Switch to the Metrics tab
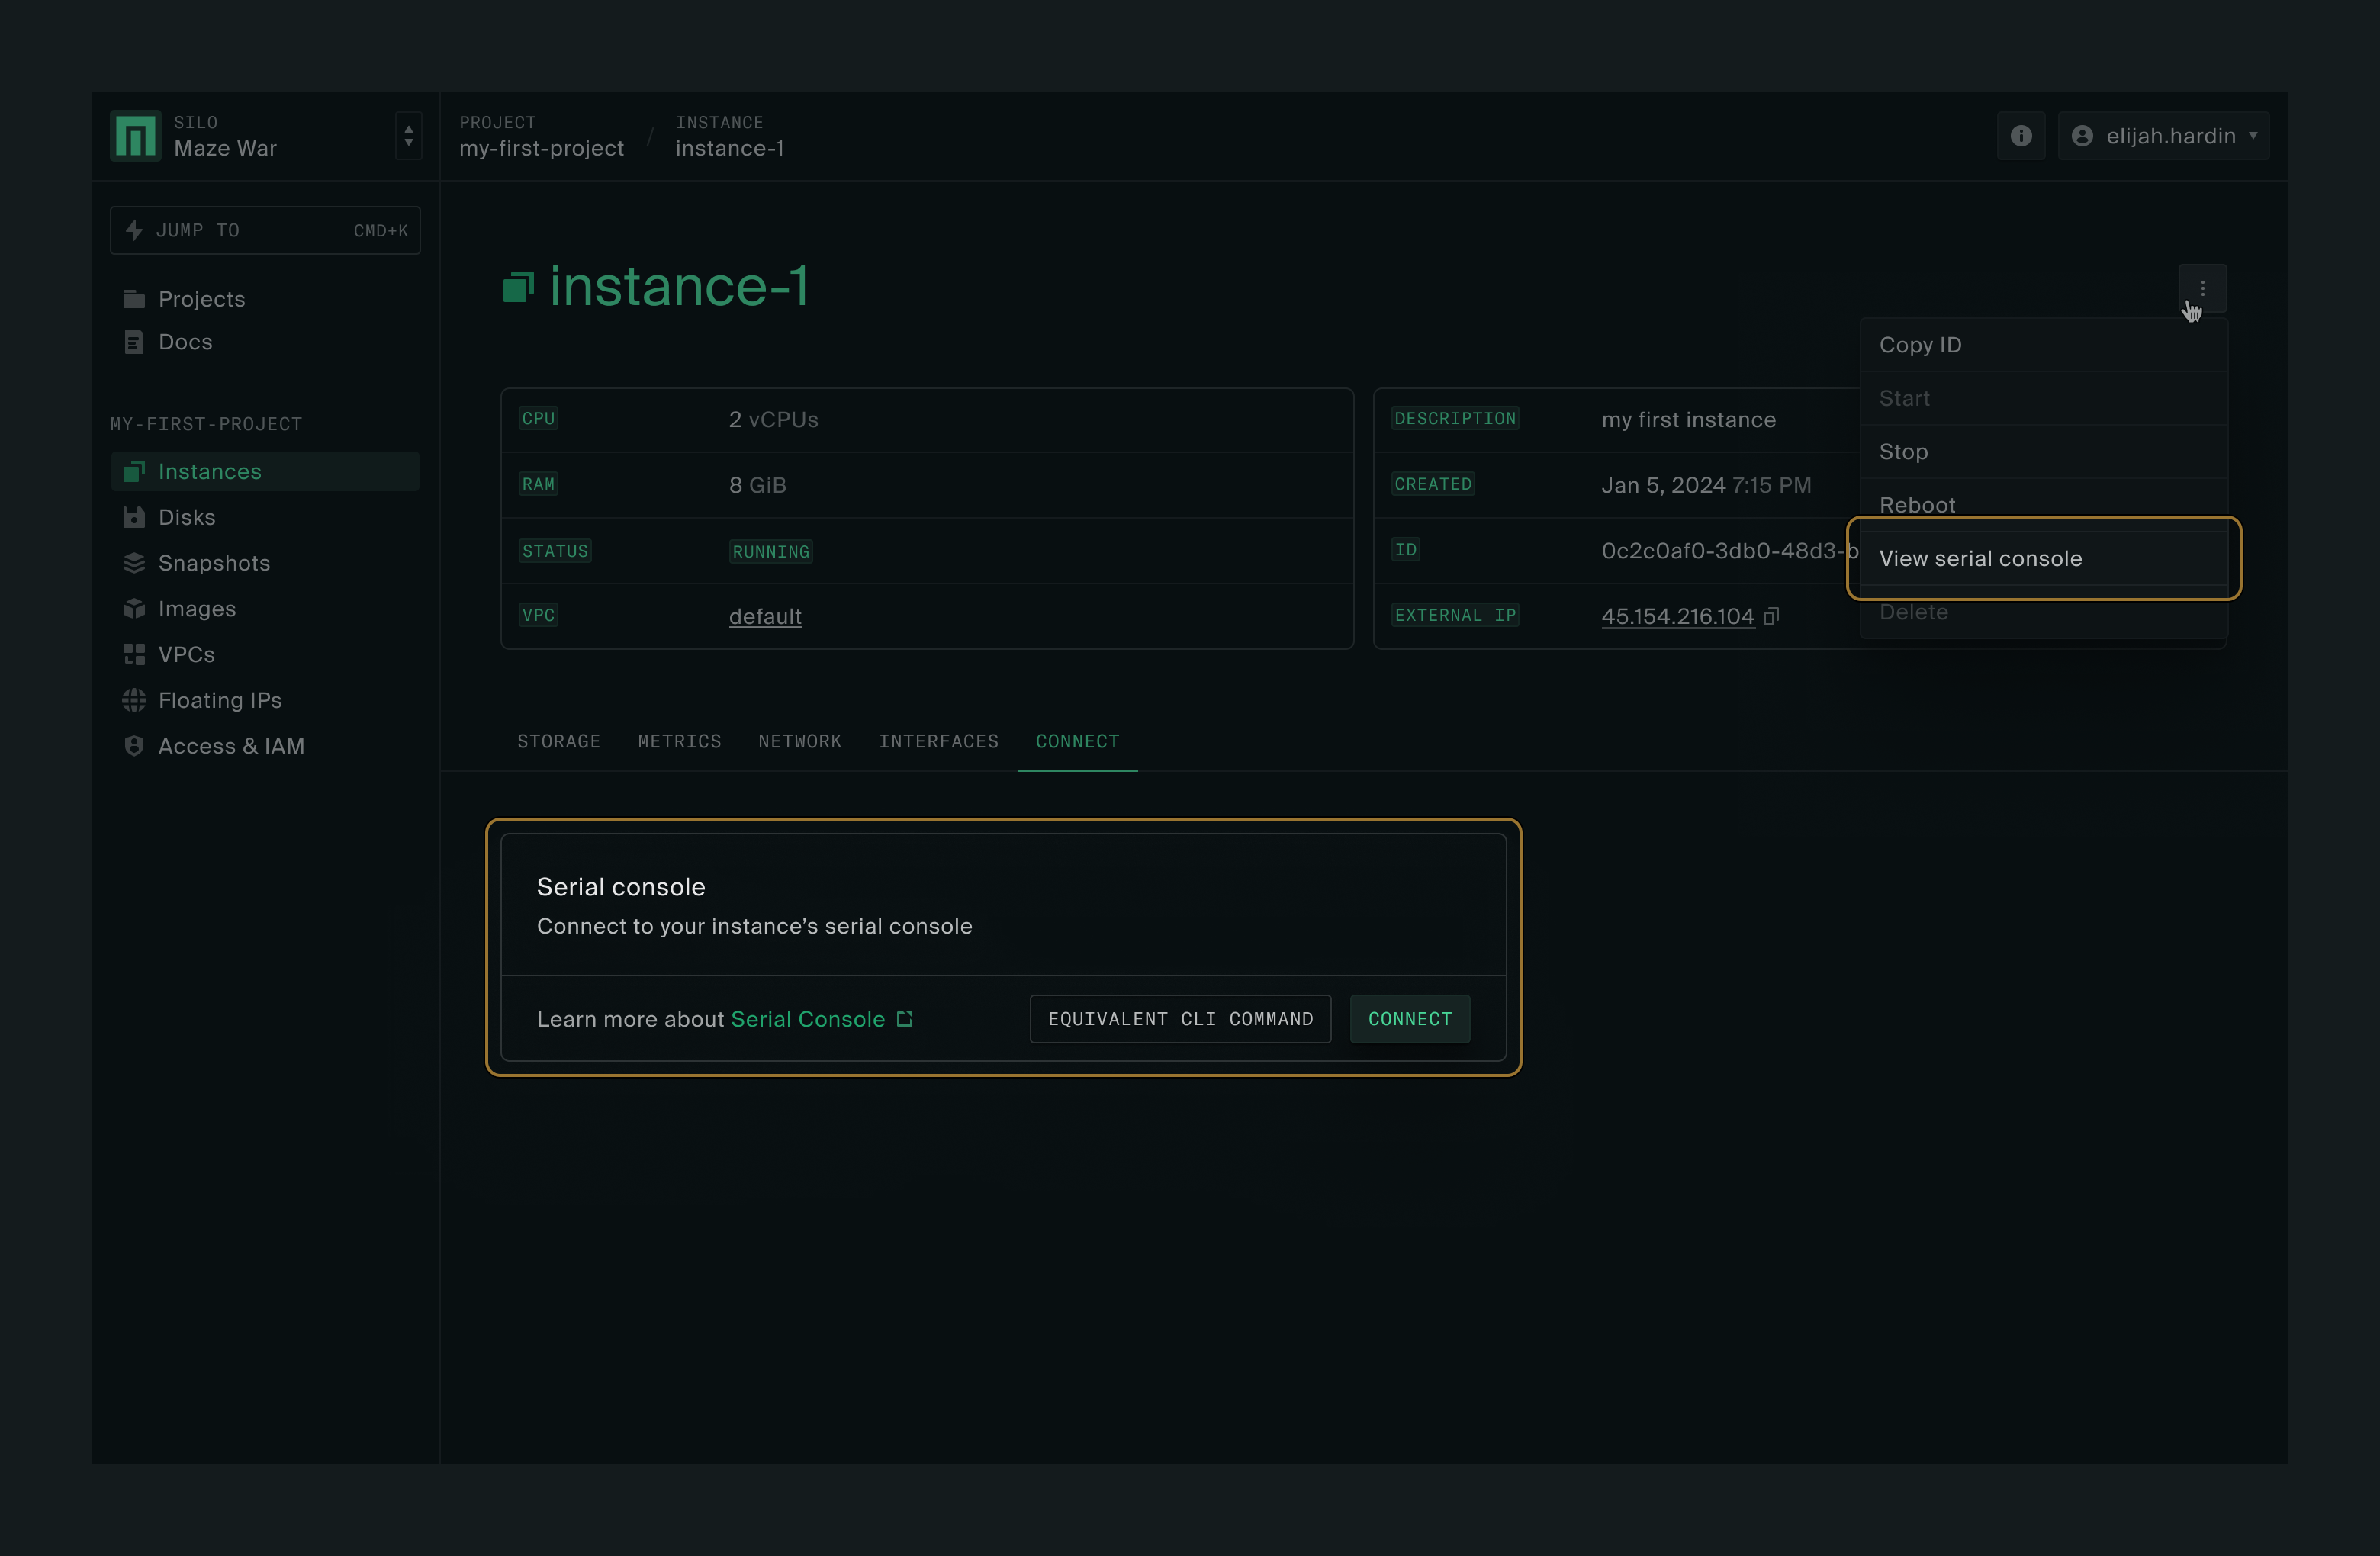Viewport: 2380px width, 1556px height. [x=679, y=741]
